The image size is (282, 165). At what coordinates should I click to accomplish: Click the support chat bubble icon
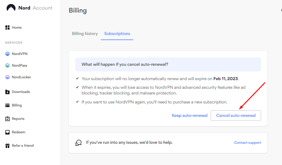click(x=78, y=143)
